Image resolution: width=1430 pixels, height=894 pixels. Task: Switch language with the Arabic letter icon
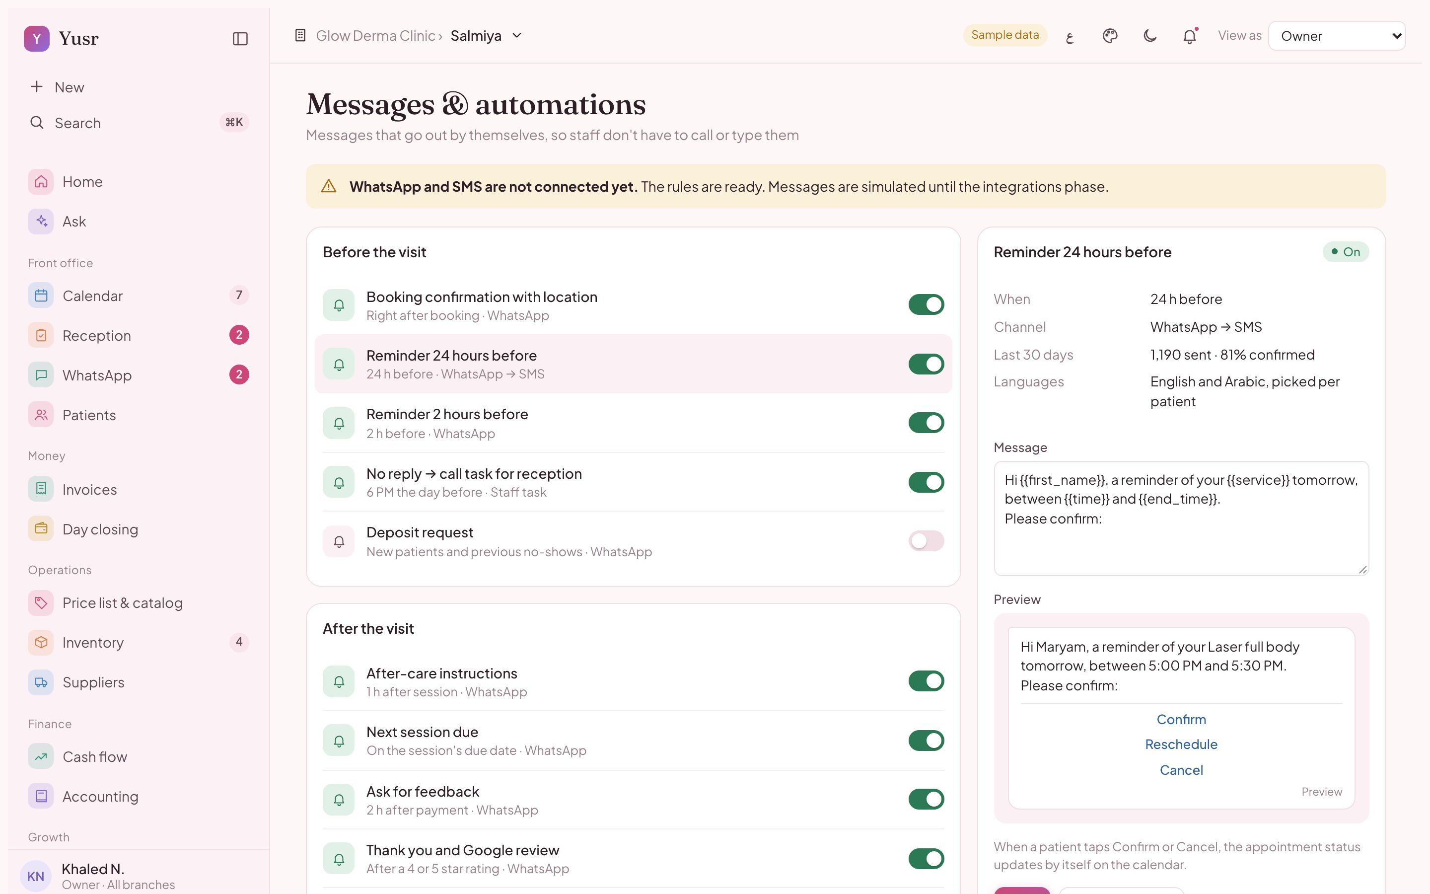[x=1070, y=37]
